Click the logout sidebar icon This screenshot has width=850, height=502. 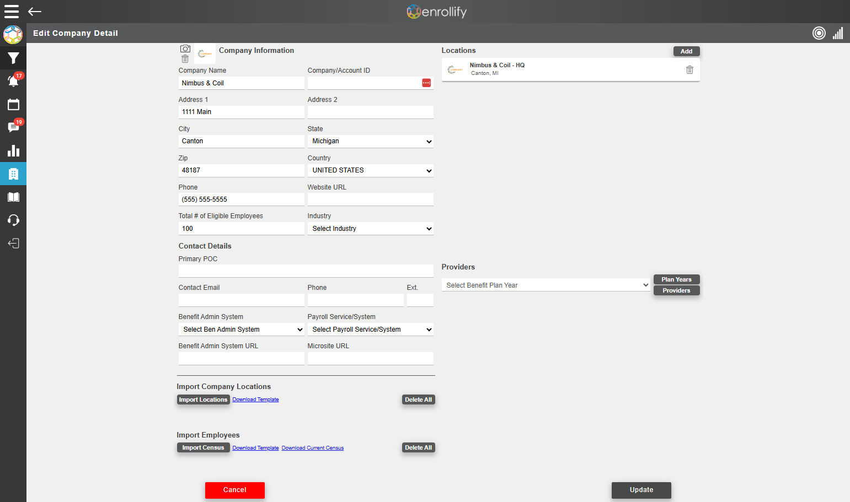tap(13, 244)
